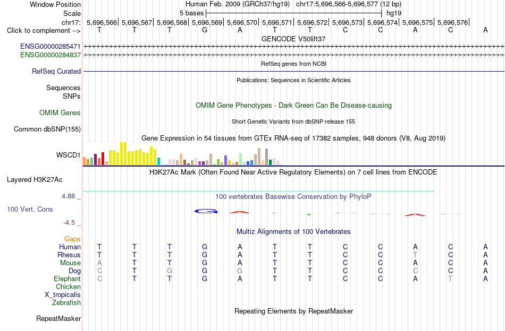Select the Chicken species row label
Screen dimensions: 505x331
tap(68, 286)
